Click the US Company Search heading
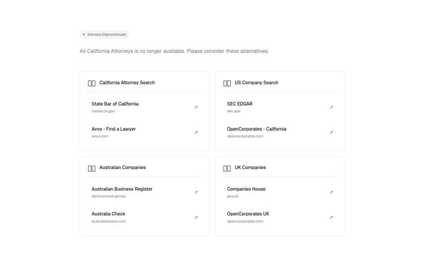 [x=256, y=83]
